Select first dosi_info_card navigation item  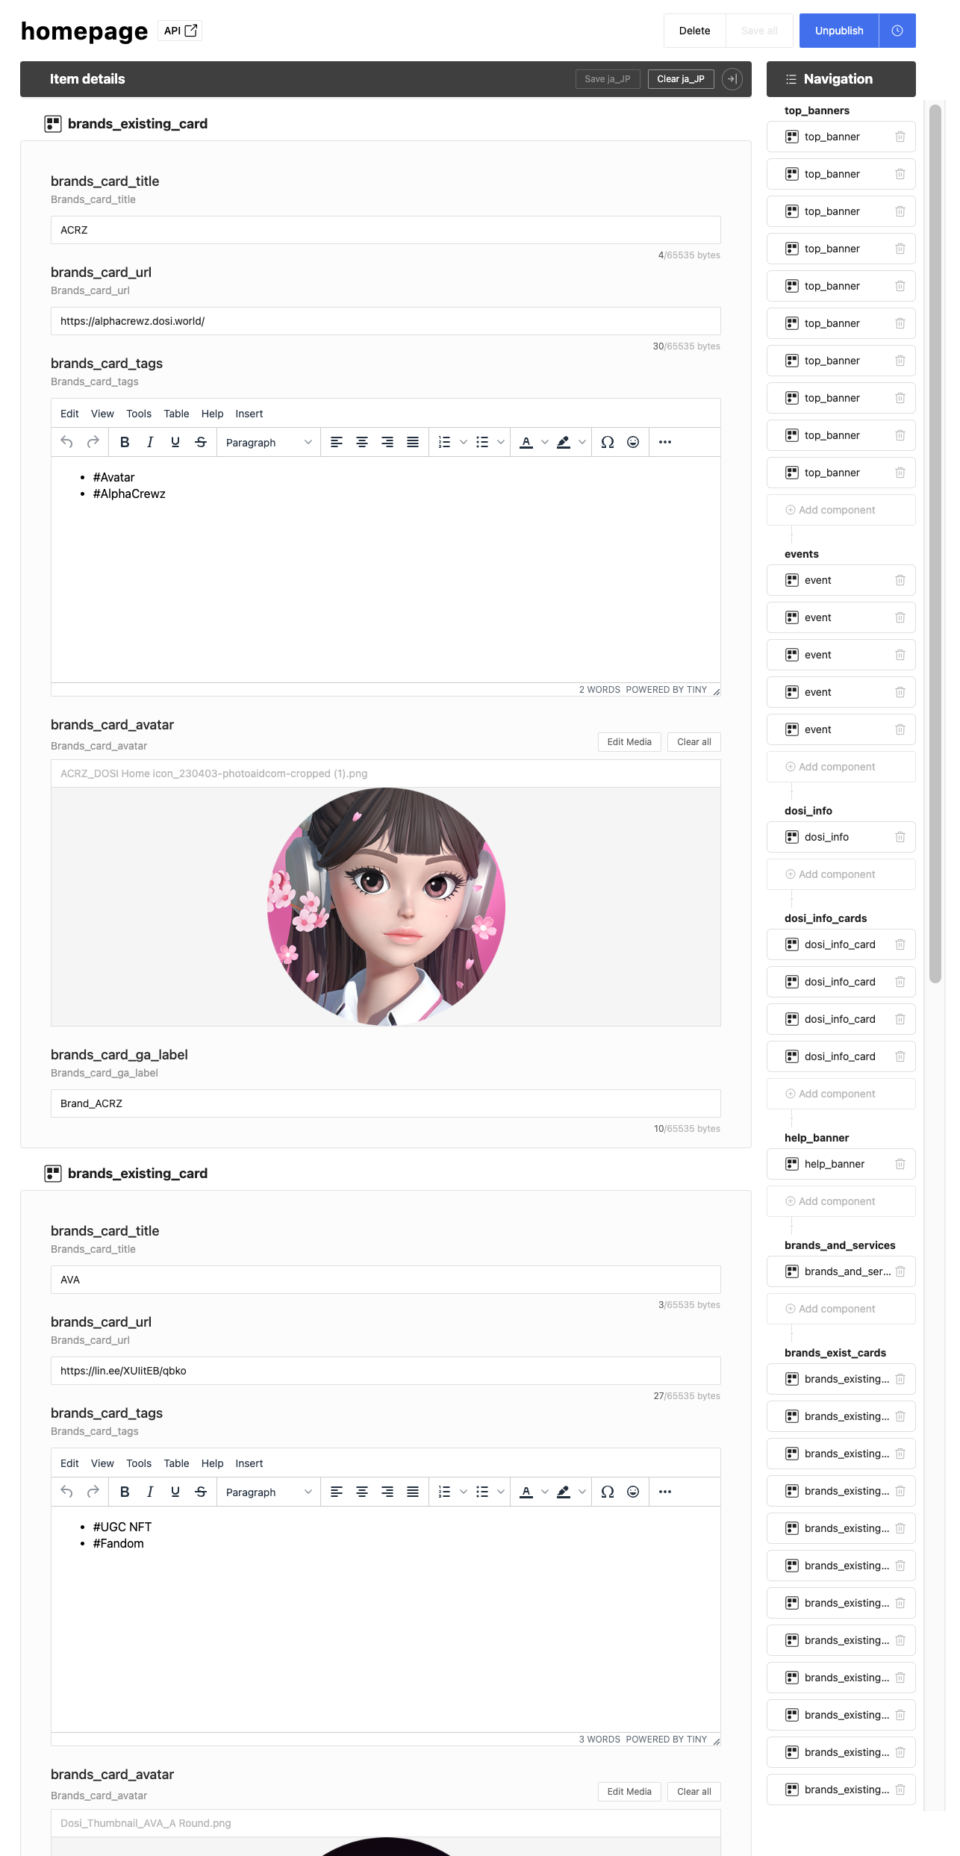[840, 944]
